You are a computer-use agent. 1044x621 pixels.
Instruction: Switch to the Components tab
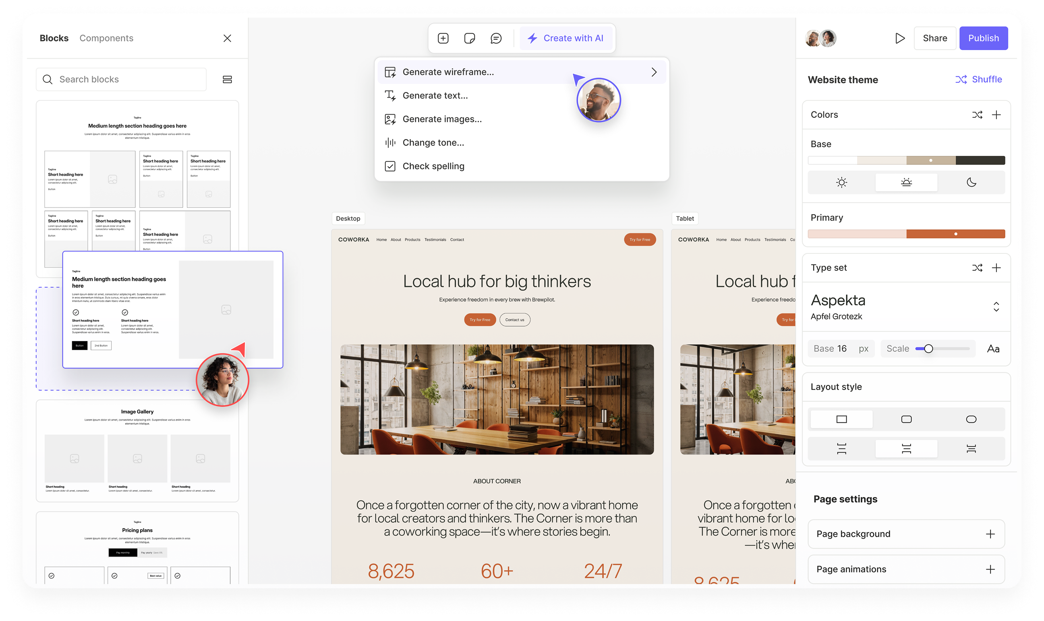coord(106,39)
